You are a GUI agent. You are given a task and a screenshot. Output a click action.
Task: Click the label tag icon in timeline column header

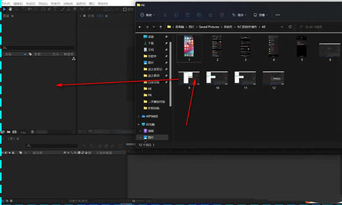(21, 153)
